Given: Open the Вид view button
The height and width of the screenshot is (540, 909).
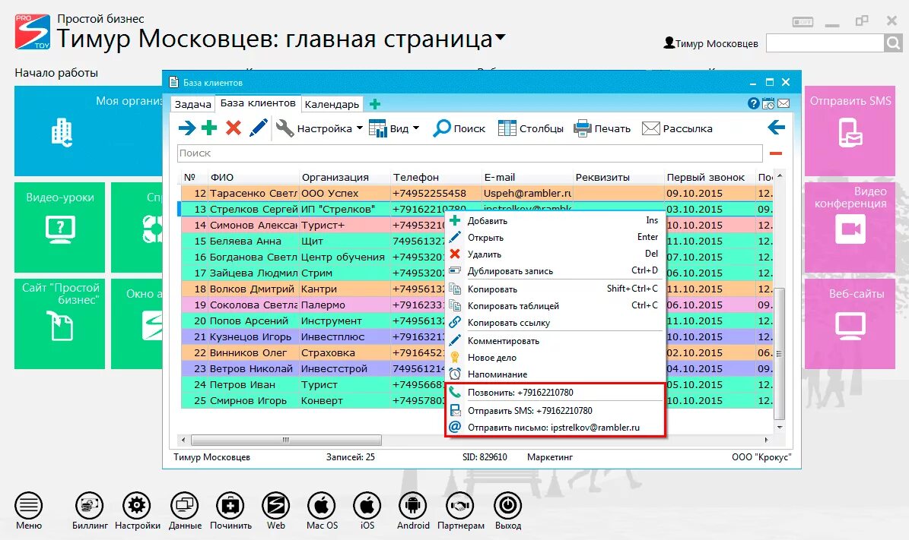Looking at the screenshot, I should coord(389,128).
